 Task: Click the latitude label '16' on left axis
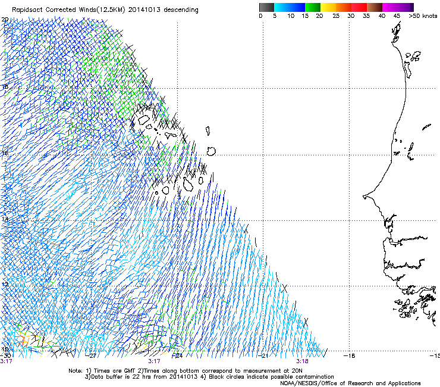click(x=5, y=153)
